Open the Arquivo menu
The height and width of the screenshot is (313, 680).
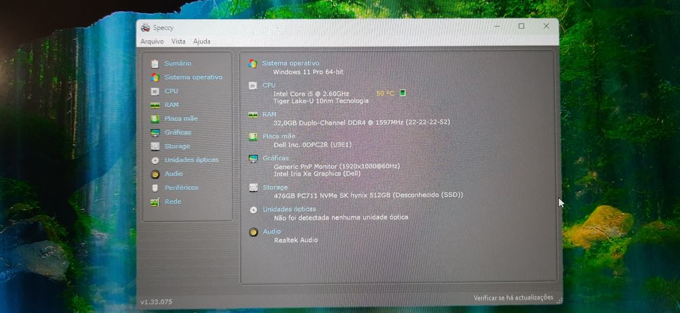click(x=152, y=41)
